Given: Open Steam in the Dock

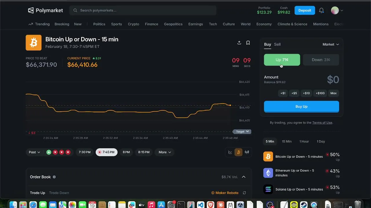Looking at the screenshot, I should (x=304, y=205).
